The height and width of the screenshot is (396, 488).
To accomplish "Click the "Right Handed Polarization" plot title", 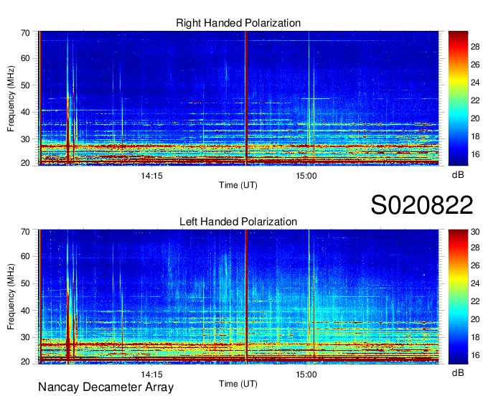I will pos(238,23).
